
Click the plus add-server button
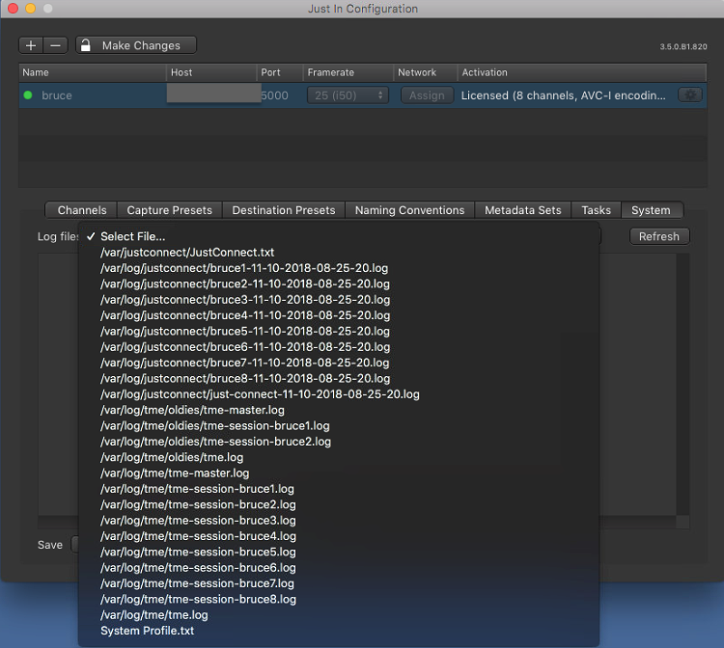click(x=31, y=45)
